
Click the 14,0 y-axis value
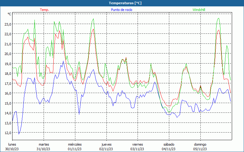click(8, 113)
